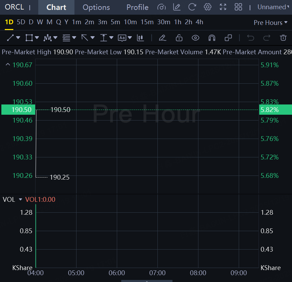292x282 pixels.
Task: Select the arrow marker tool
Action: tap(85, 38)
